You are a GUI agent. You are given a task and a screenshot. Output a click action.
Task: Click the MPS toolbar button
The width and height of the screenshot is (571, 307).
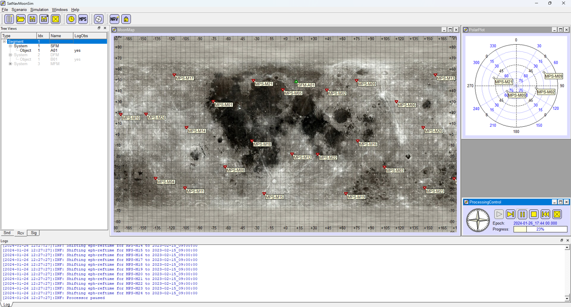[83, 19]
